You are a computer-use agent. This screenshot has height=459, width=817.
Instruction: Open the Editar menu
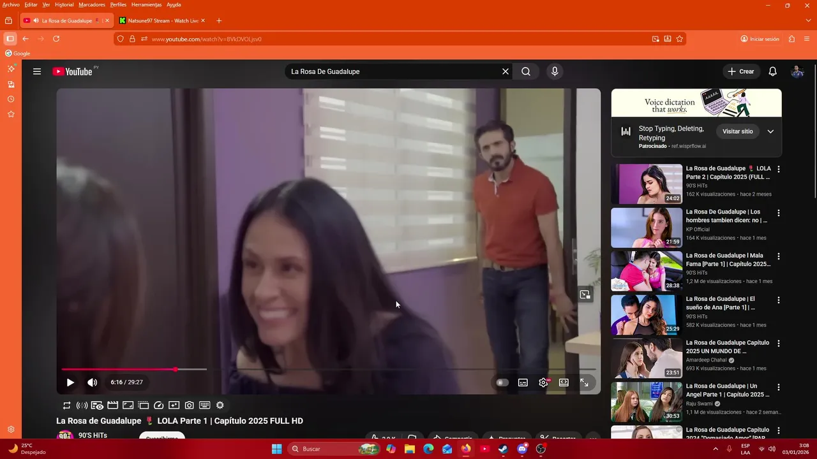(x=31, y=4)
